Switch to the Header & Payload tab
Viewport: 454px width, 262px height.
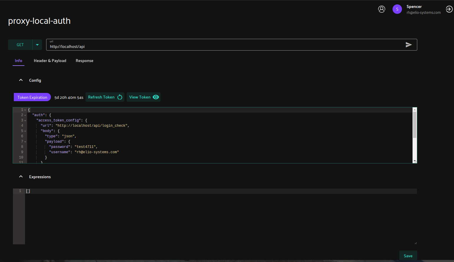pyautogui.click(x=50, y=61)
